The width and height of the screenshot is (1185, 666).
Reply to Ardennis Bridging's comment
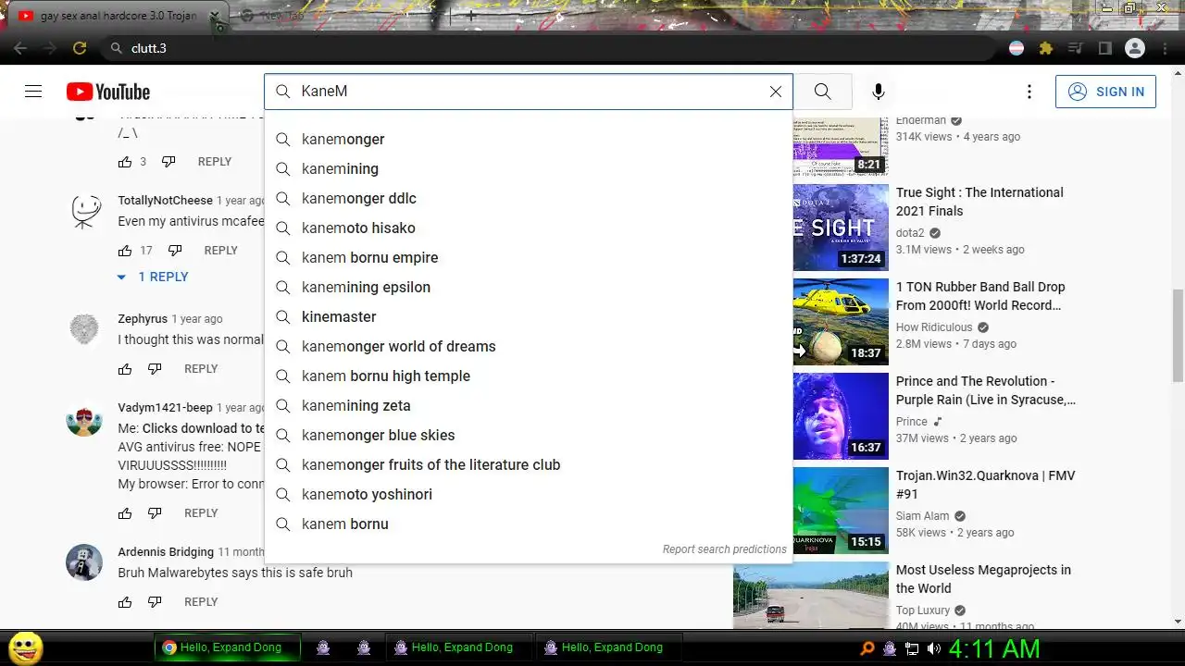point(201,602)
